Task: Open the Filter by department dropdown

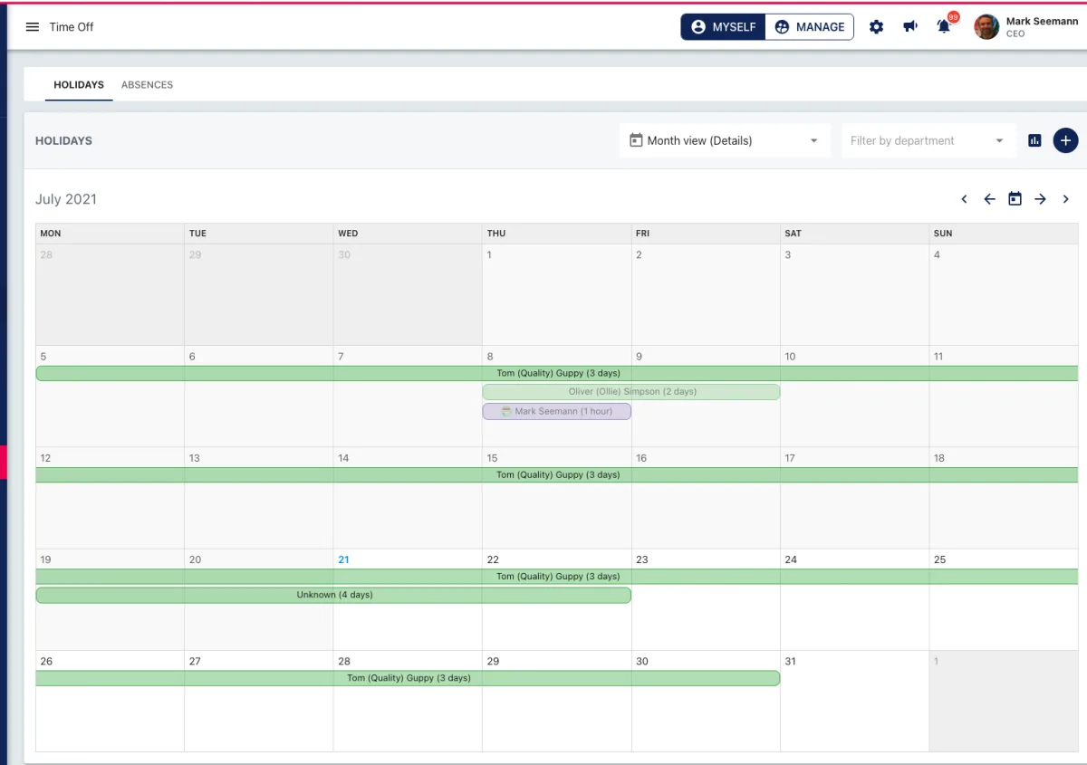Action: click(928, 140)
